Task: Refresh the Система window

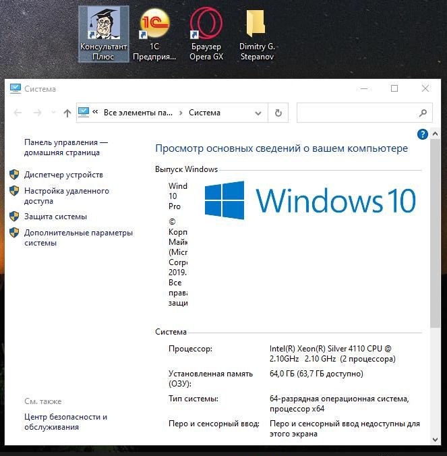Action: point(278,113)
